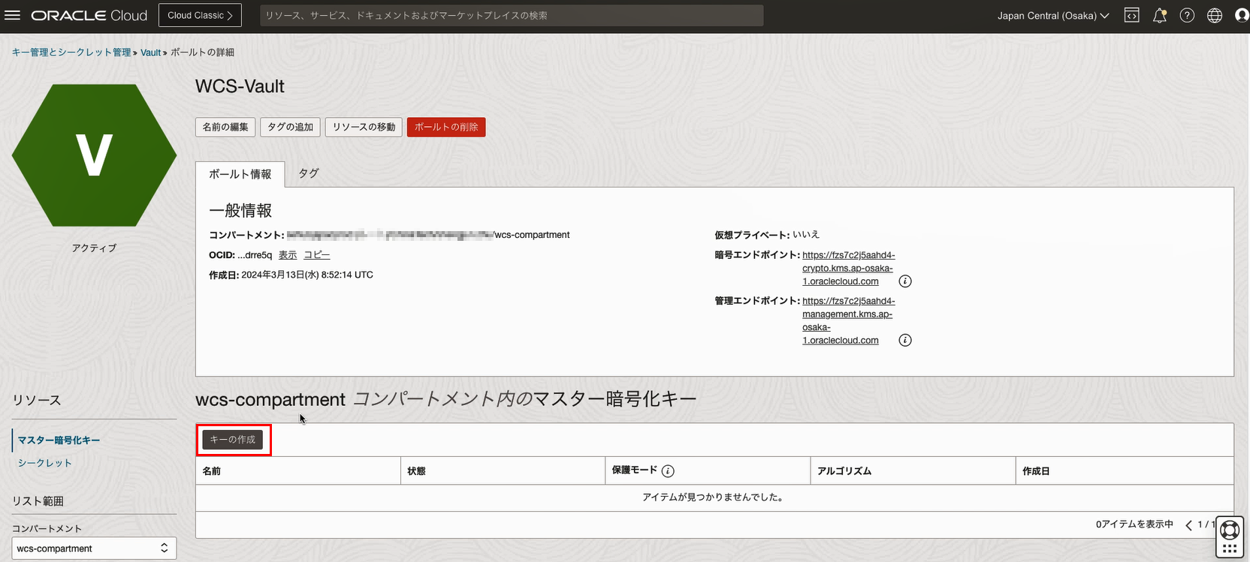
Task: Click the protection mode info icon
Action: pyautogui.click(x=668, y=471)
